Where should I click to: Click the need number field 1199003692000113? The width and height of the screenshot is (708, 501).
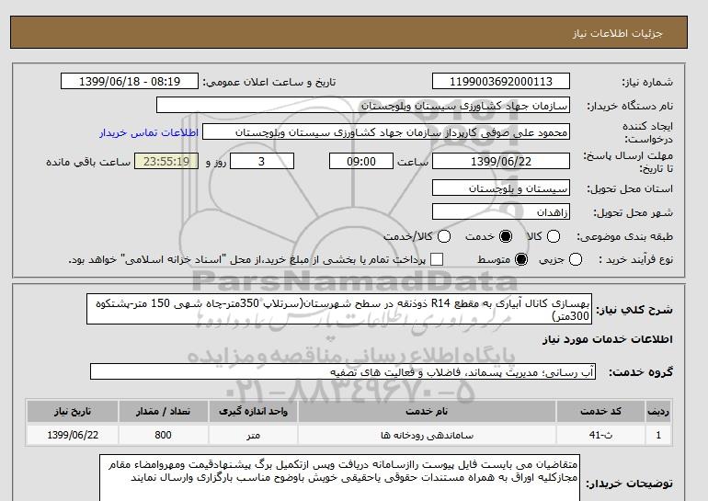click(x=501, y=81)
